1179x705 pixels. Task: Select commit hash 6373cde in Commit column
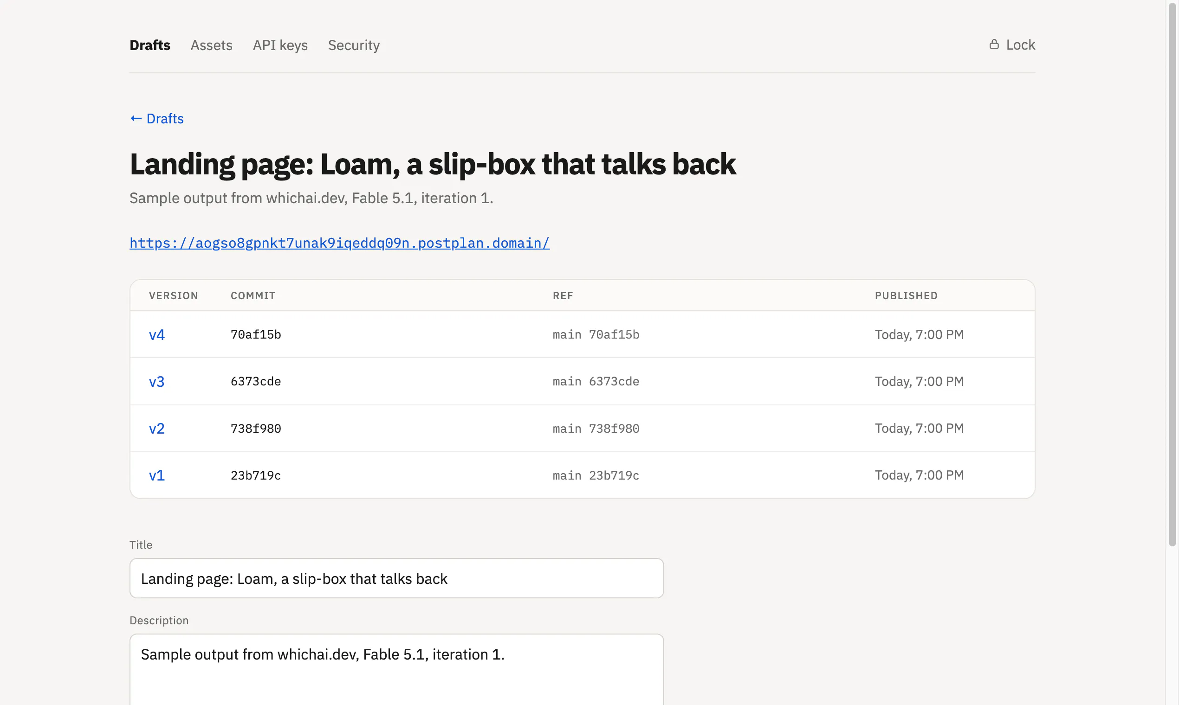pos(256,381)
